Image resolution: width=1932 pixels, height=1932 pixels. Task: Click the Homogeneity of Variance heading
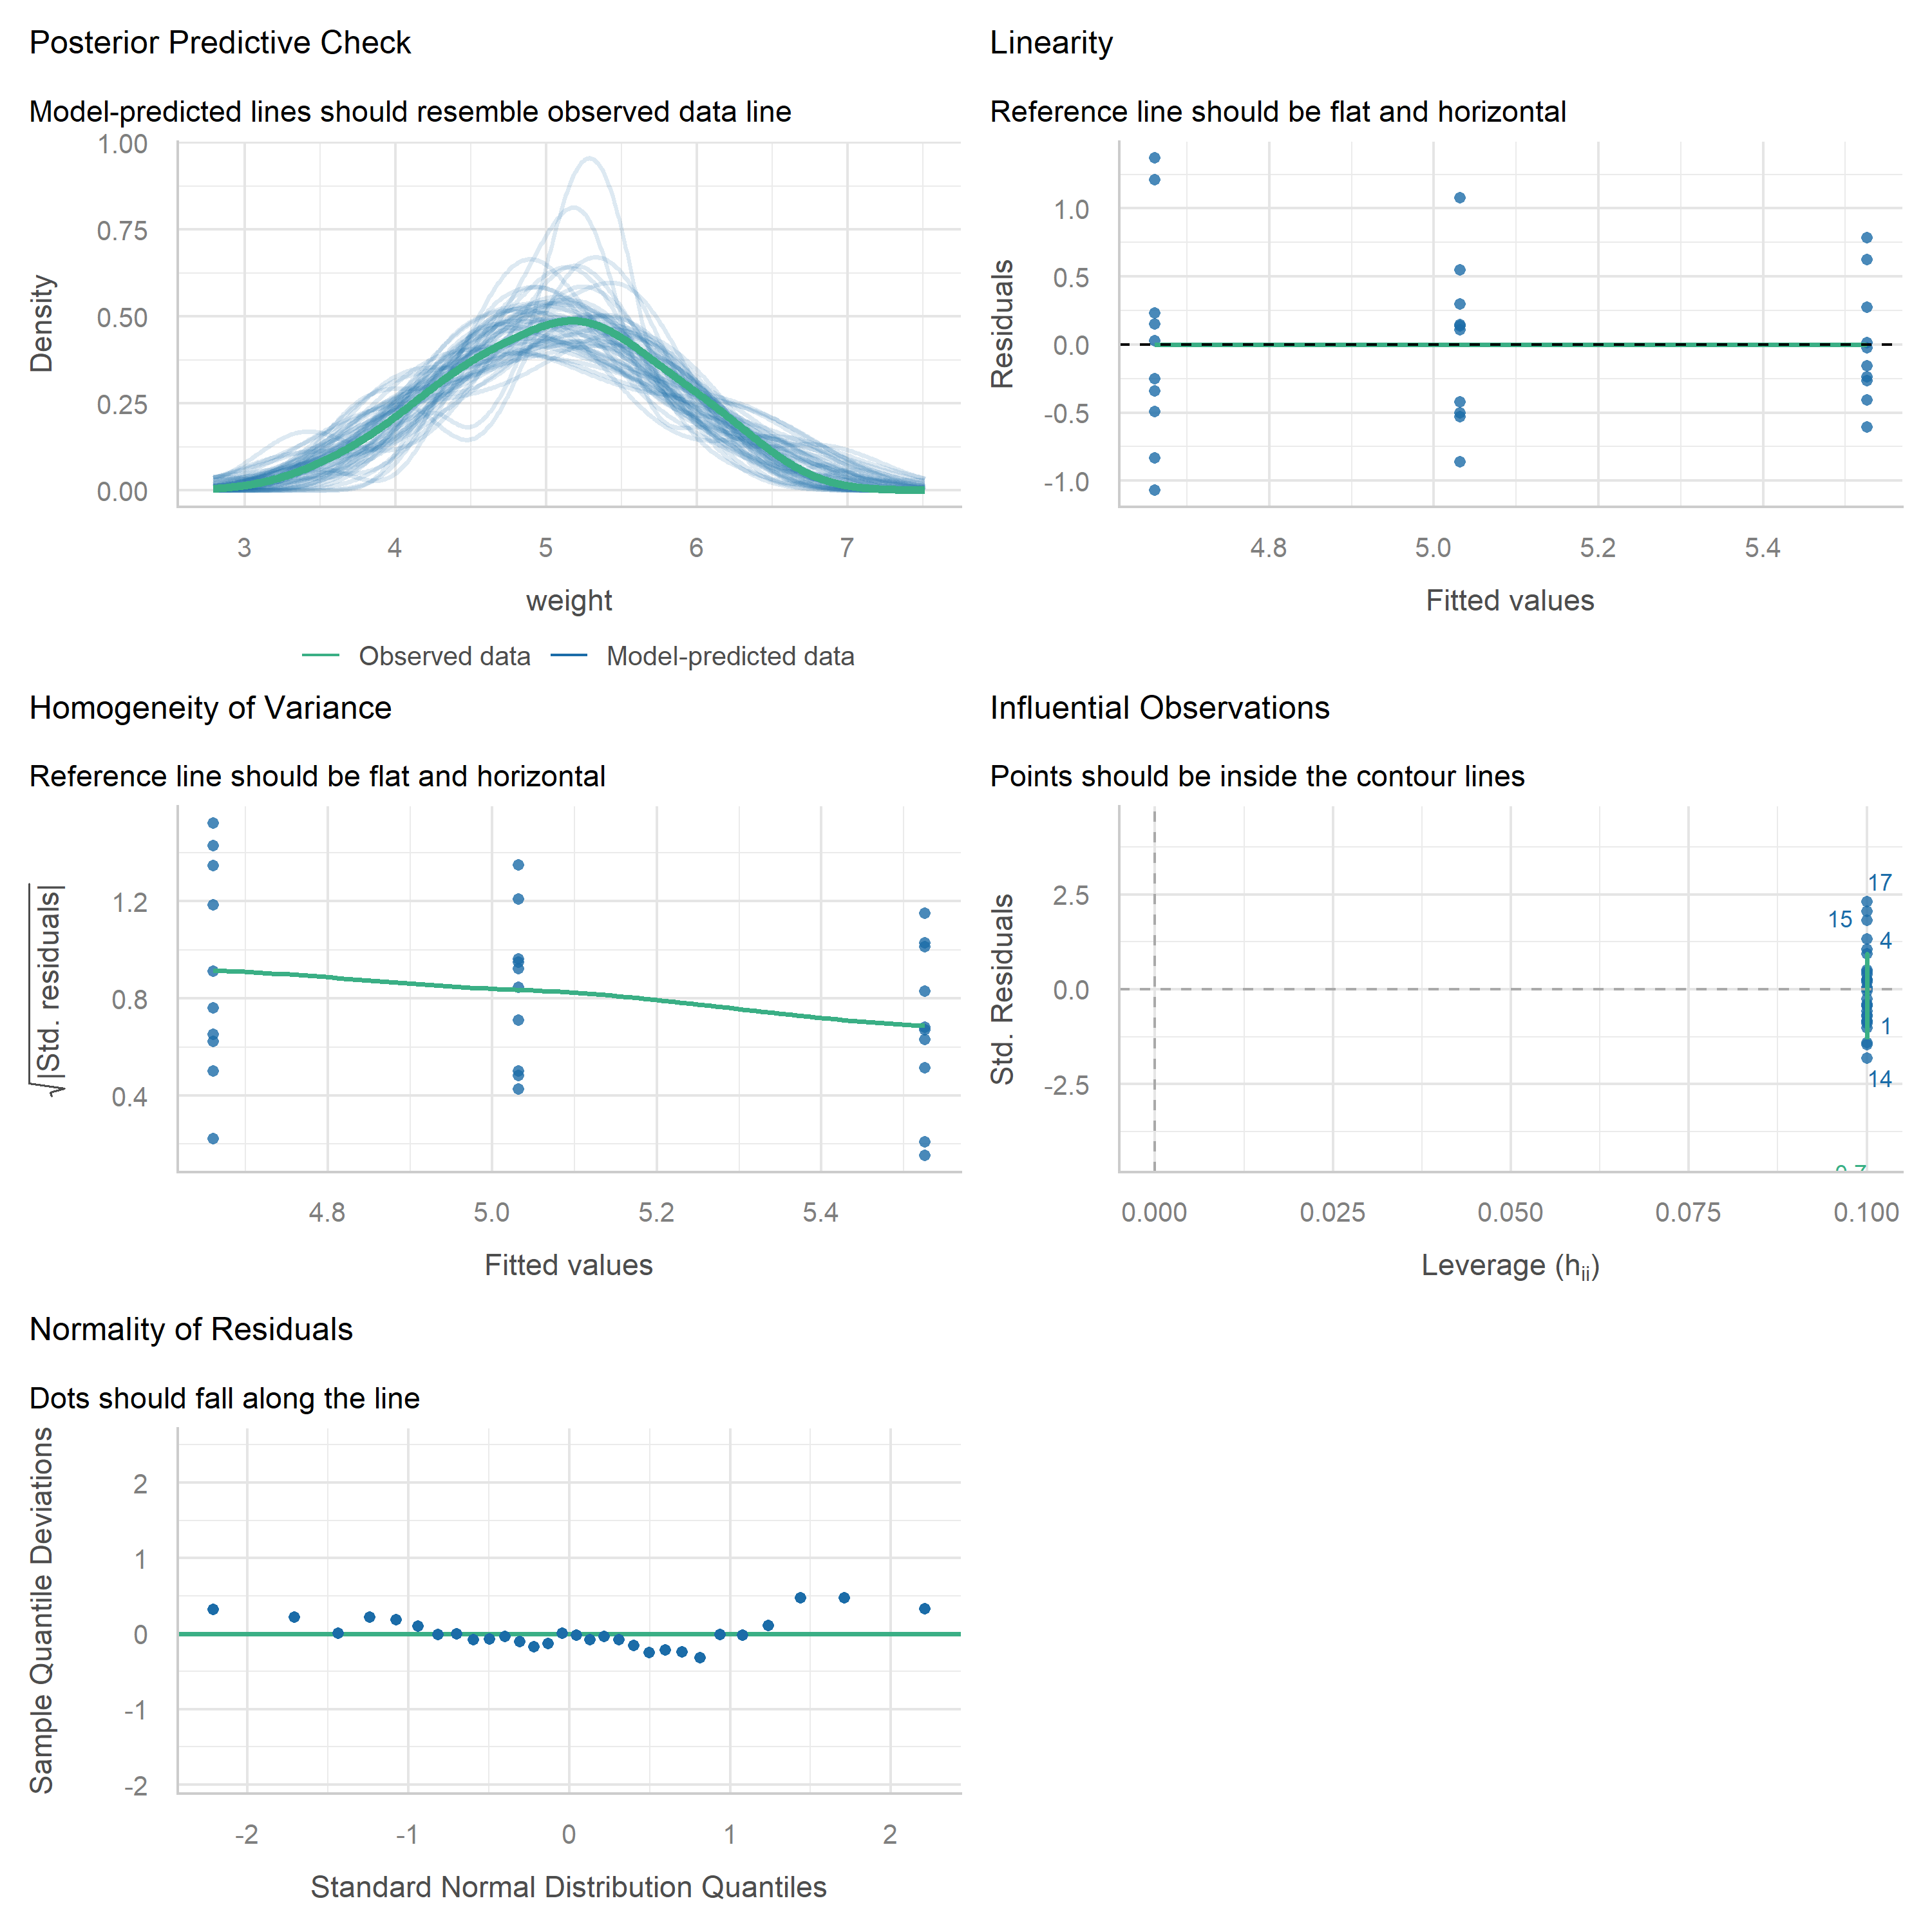(210, 707)
